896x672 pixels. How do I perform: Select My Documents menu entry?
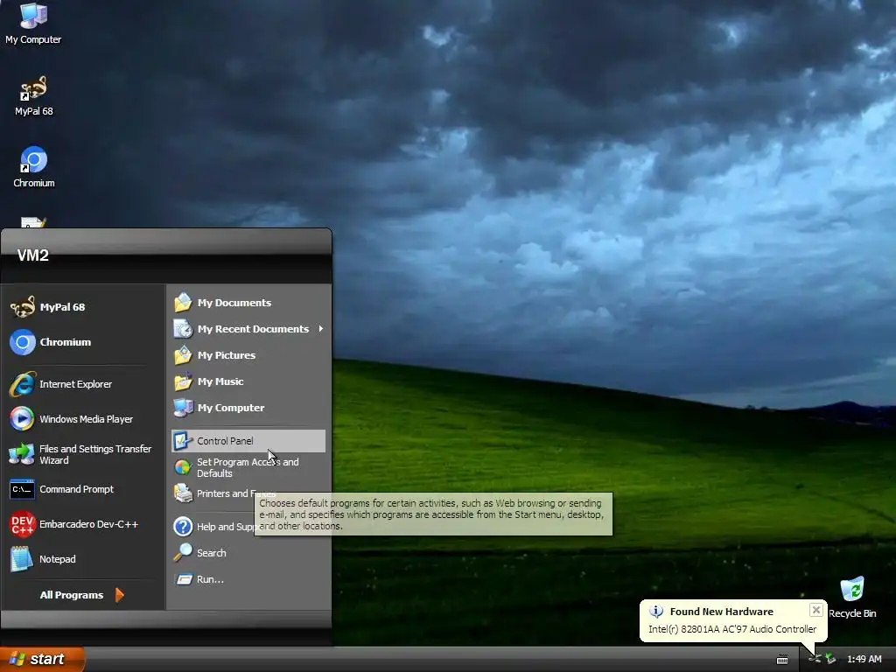pos(248,302)
